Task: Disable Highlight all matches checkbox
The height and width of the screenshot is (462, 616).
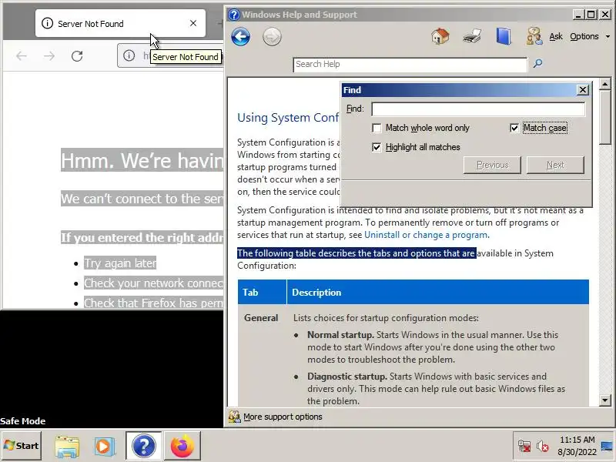Action: tap(377, 147)
